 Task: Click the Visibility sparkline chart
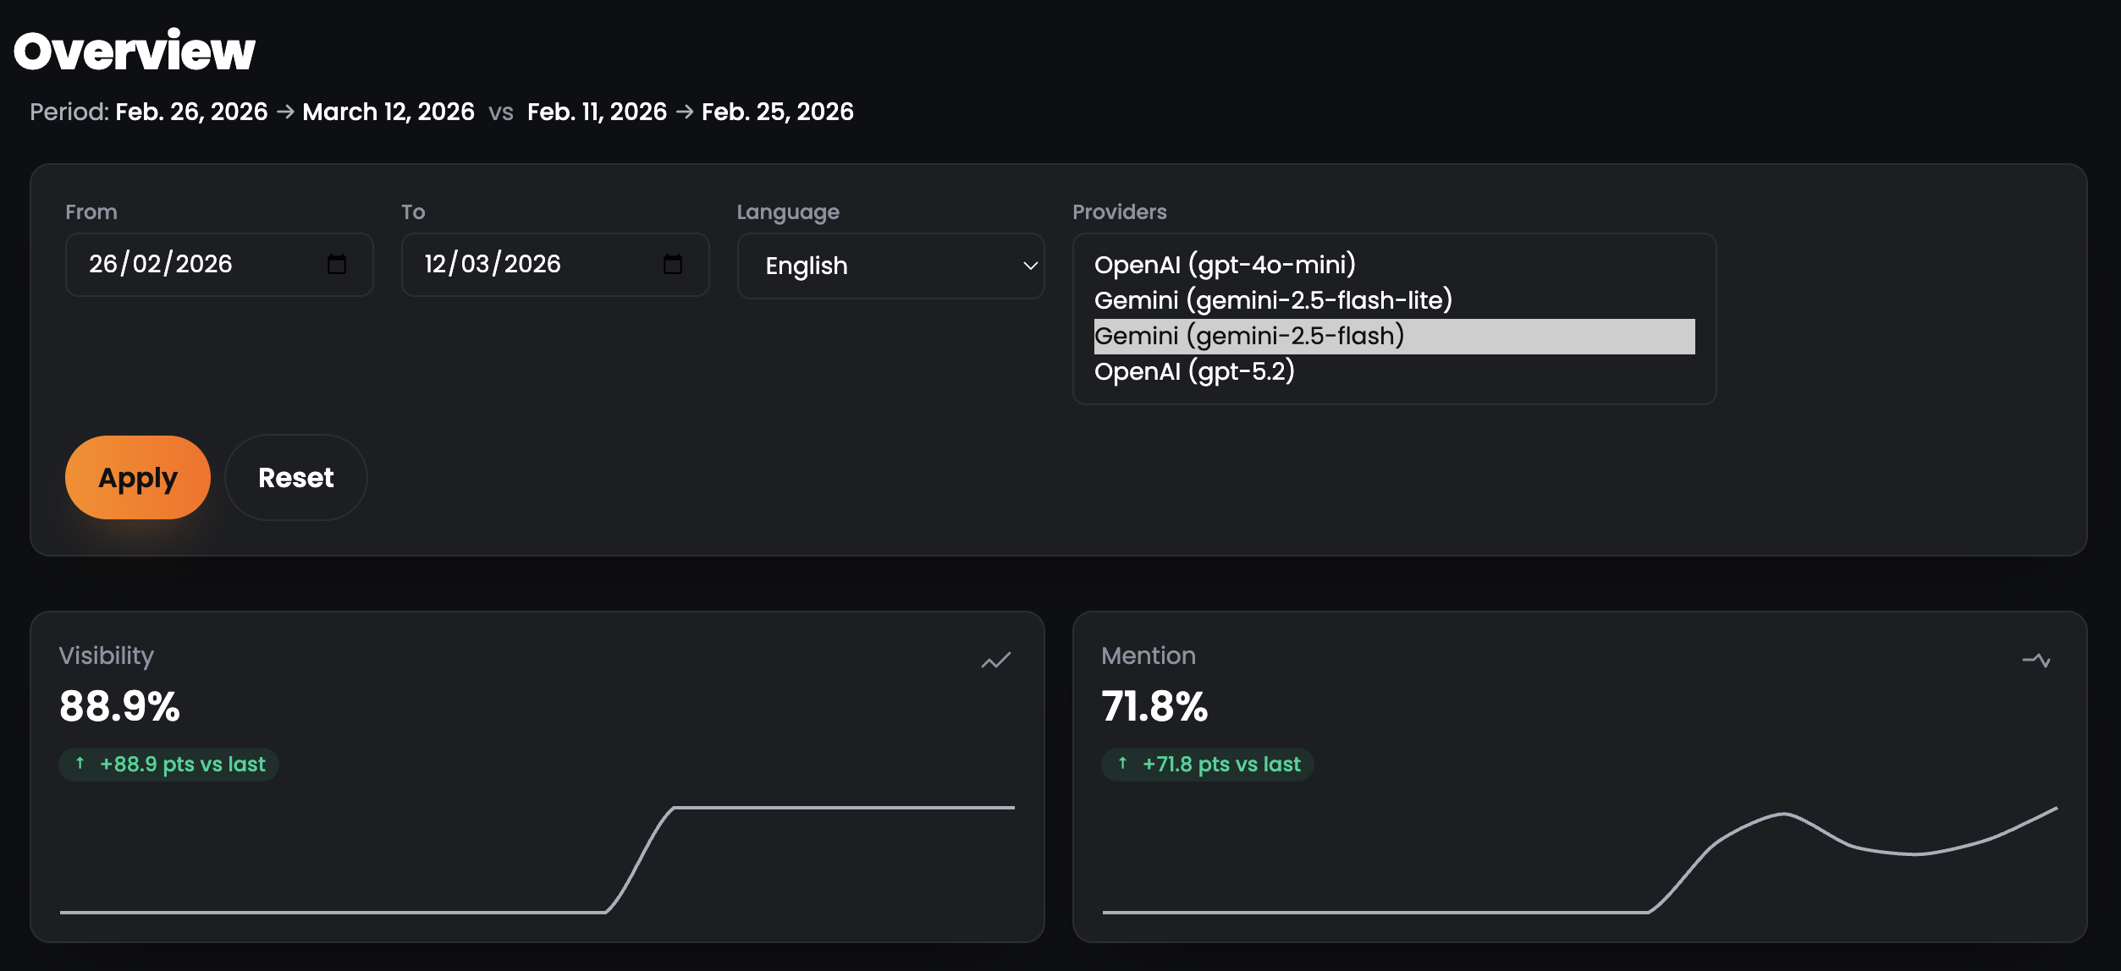537,859
